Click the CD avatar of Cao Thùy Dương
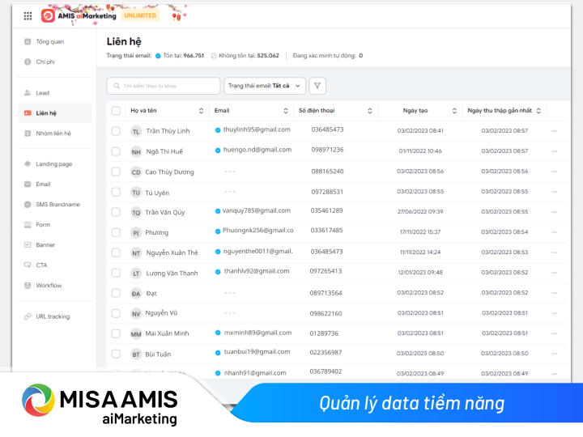The height and width of the screenshot is (437, 583). [136, 172]
